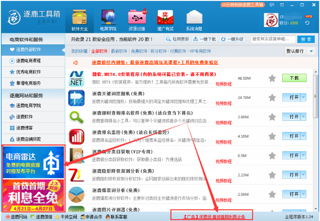Open the 推广有奖 red envelope icon
The width and height of the screenshot is (320, 221).
tap(165, 18)
